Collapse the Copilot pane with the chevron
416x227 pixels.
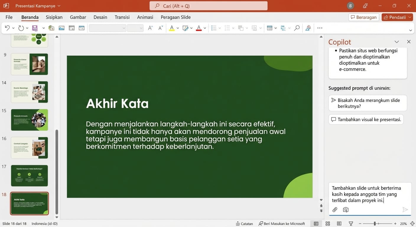click(397, 42)
